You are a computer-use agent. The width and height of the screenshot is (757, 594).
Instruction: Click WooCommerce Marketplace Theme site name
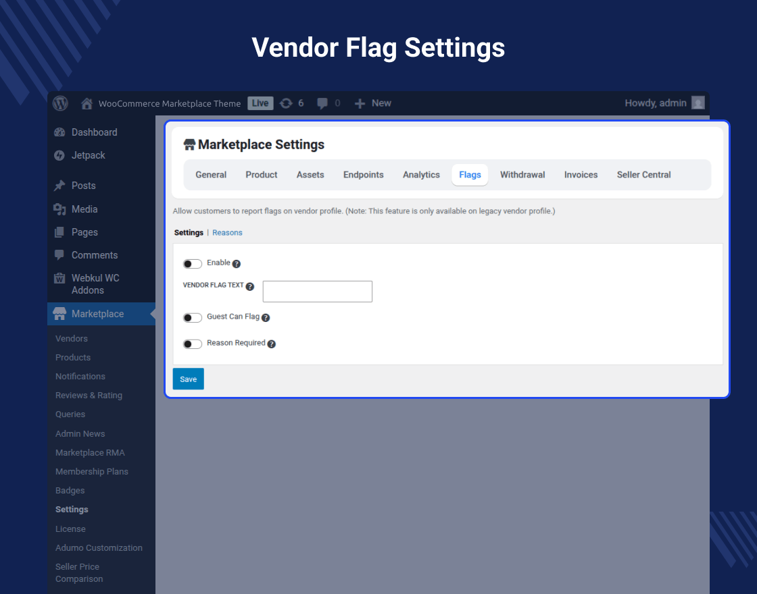[x=170, y=104]
